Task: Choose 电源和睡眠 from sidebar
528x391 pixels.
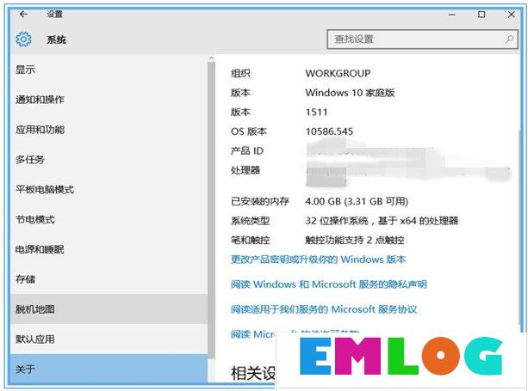Action: point(109,249)
